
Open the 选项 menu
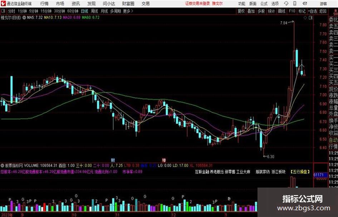275,4
